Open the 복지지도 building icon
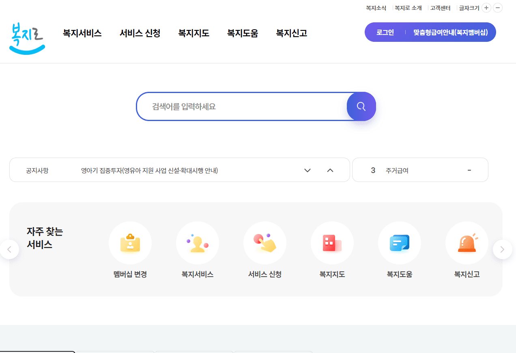 tap(332, 243)
